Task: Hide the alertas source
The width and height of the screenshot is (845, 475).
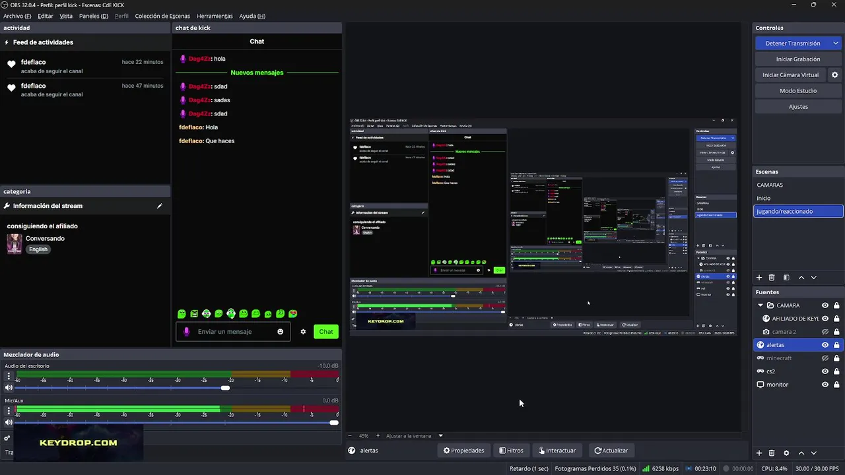Action: (825, 345)
